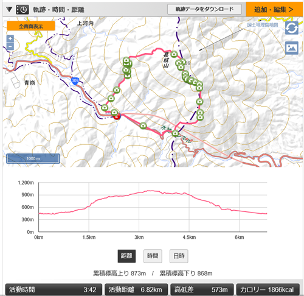304x296 pixels.
Task: Click the 活動時間 3:42 stat box
Action: point(54,289)
